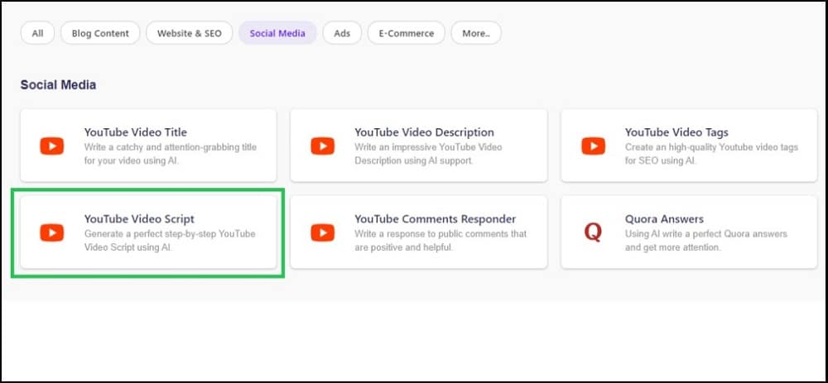Click the YouTube icon on the Video Script card
The height and width of the screenshot is (383, 828).
[x=51, y=232]
